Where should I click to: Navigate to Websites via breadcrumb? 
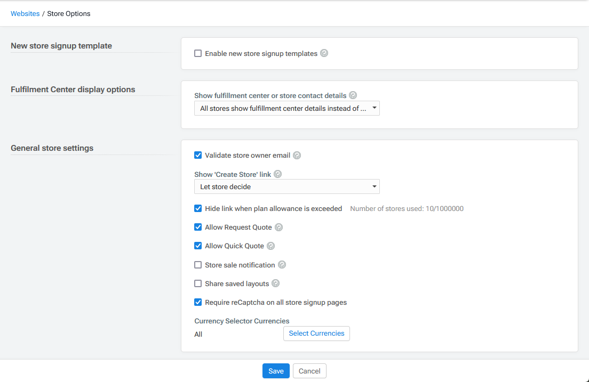25,13
